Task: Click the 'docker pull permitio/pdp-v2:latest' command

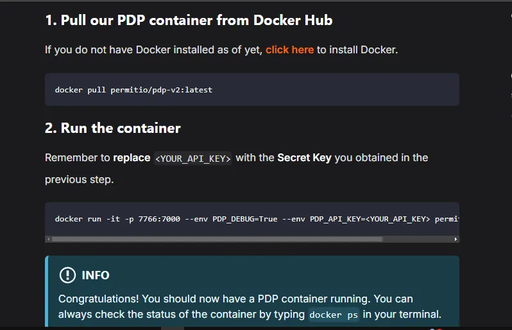Action: 133,89
